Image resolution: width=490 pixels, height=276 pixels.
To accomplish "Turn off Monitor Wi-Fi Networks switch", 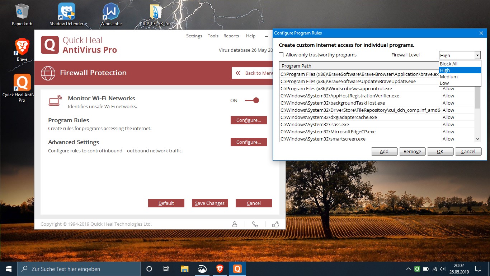I will 252,101.
